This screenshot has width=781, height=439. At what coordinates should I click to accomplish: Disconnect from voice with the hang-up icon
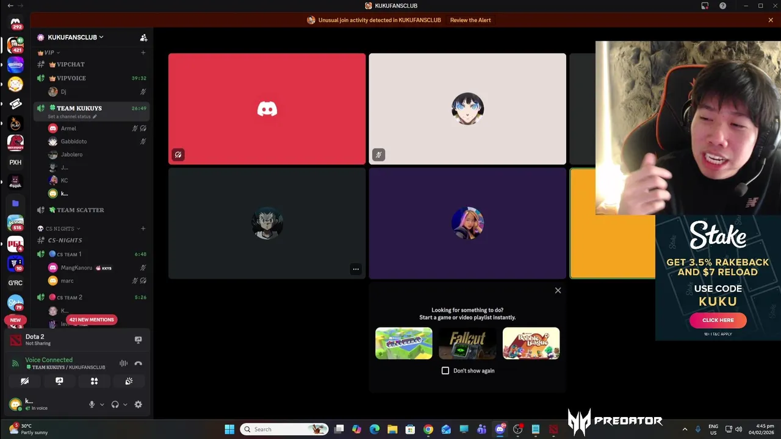[x=138, y=363]
